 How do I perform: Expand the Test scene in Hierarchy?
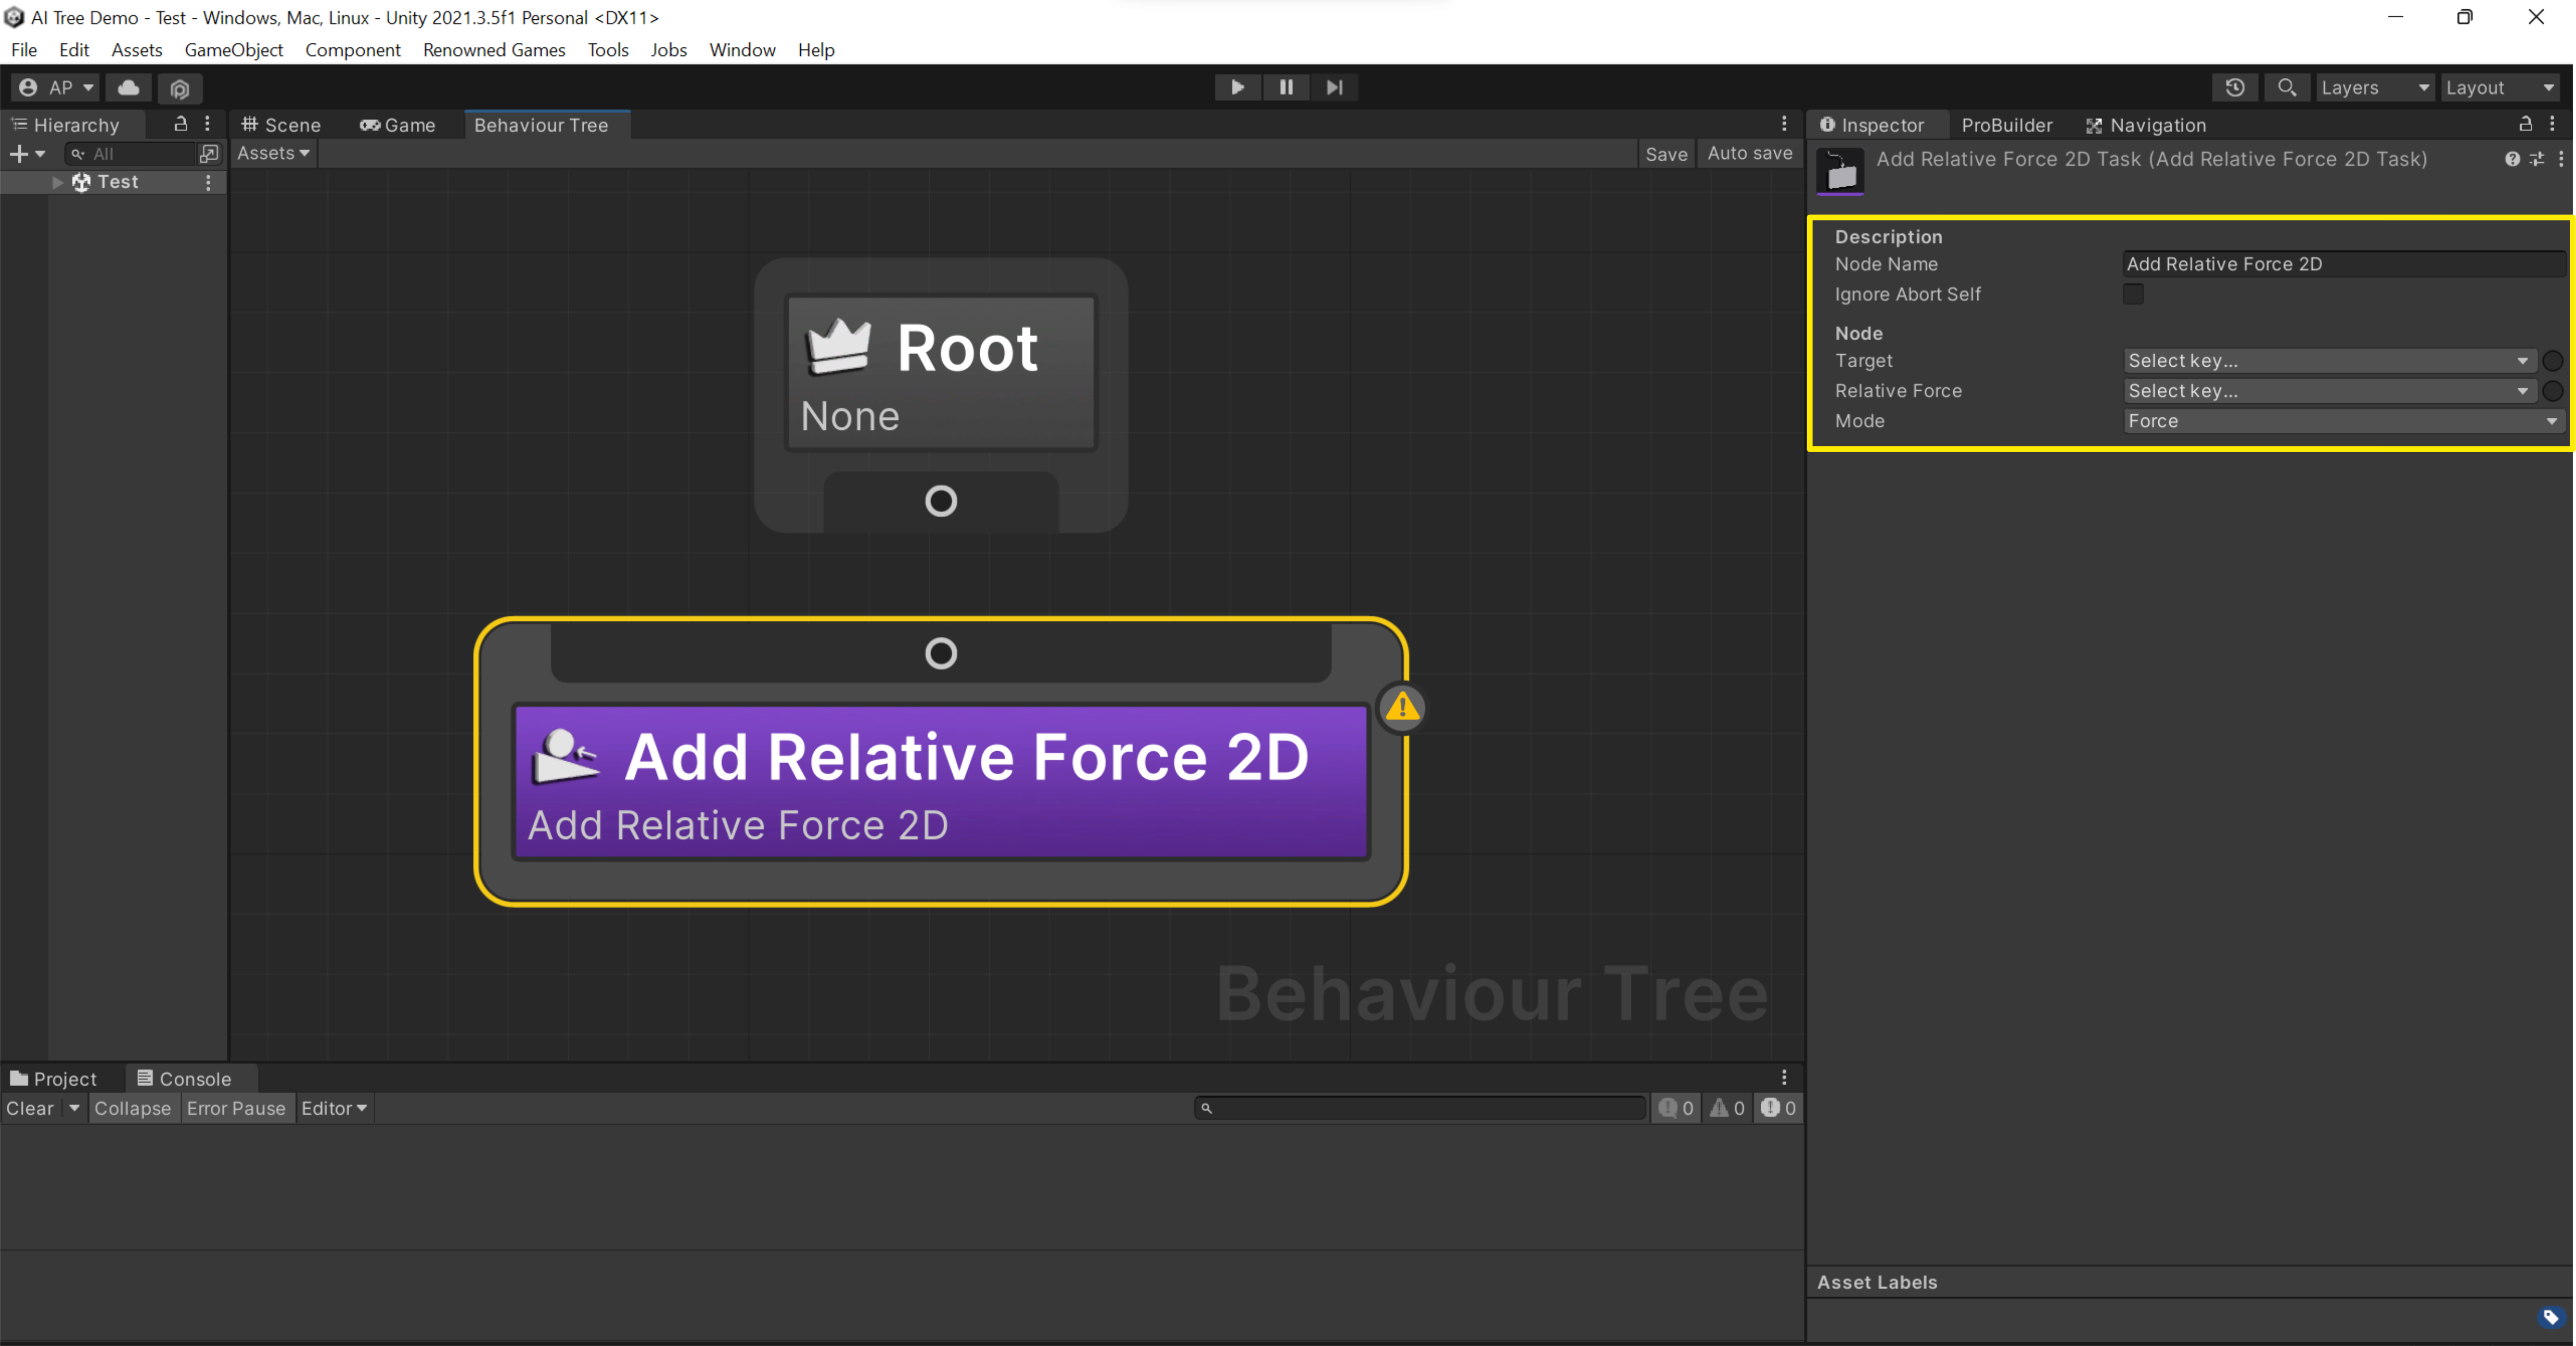tap(58, 182)
